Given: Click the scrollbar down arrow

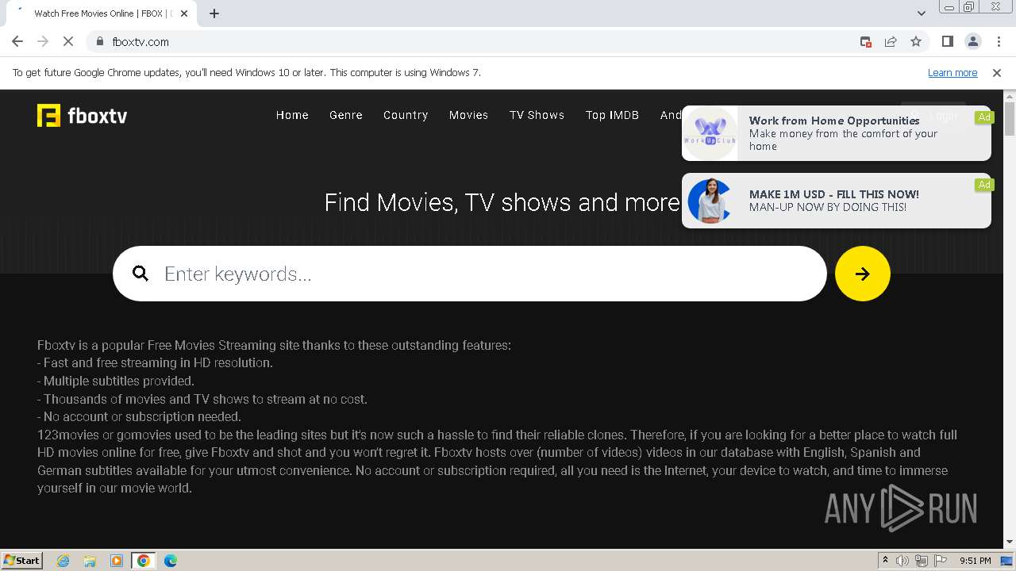Looking at the screenshot, I should point(1010,542).
